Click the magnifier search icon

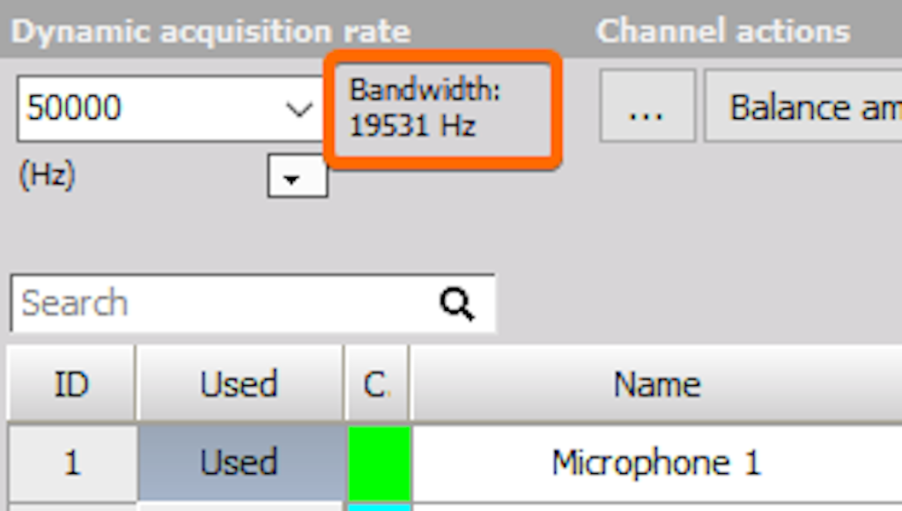tap(457, 303)
